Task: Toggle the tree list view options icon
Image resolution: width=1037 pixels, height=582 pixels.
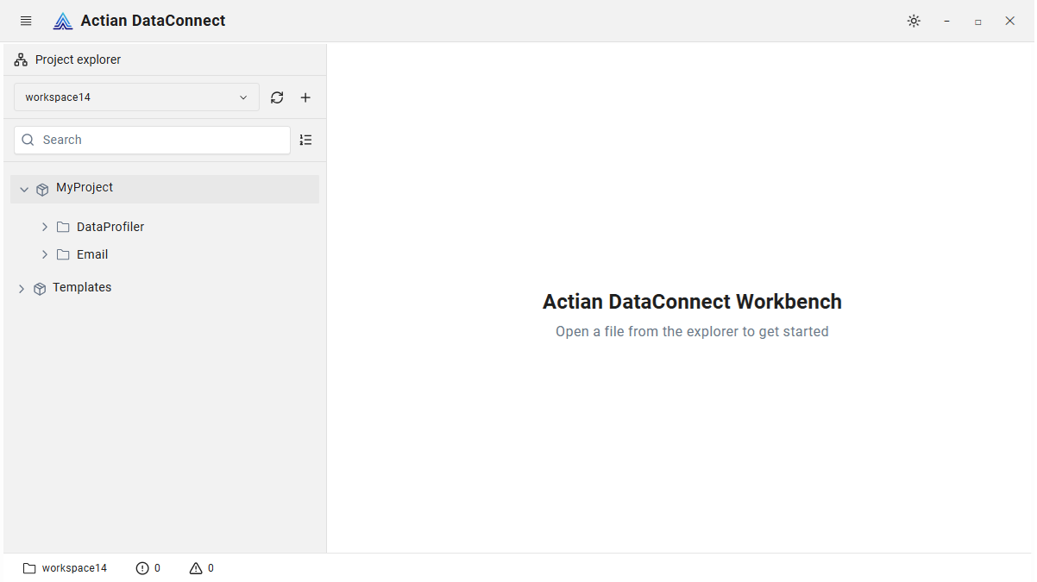Action: point(305,140)
